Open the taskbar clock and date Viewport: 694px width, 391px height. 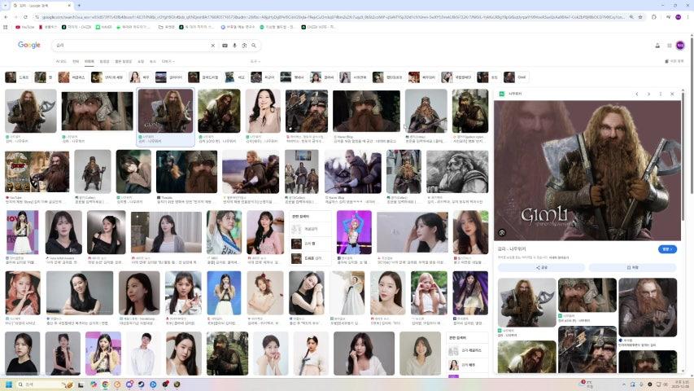click(682, 384)
